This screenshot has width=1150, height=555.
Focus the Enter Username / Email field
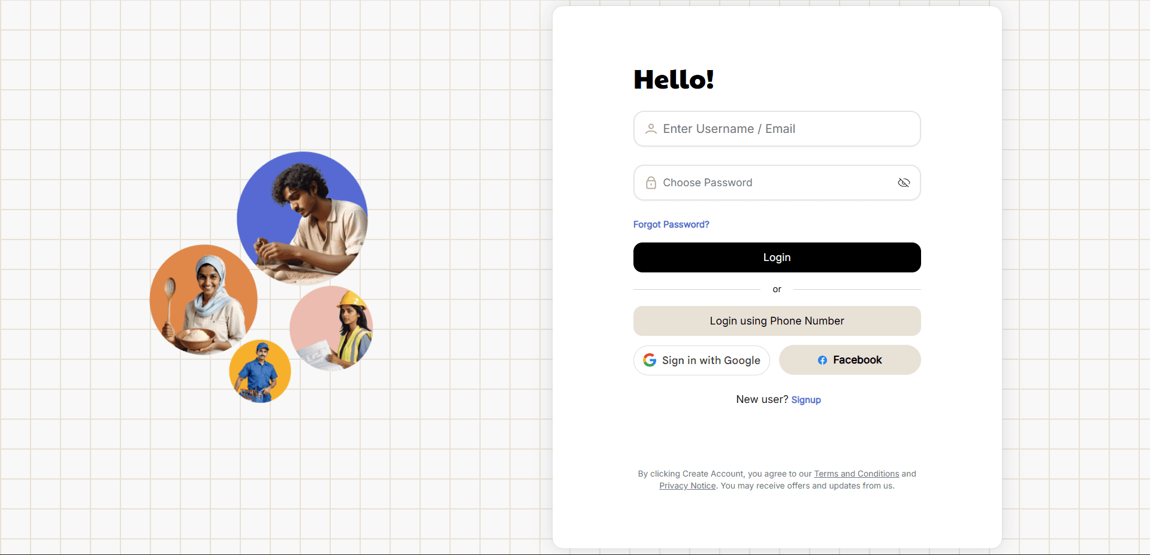[785, 129]
